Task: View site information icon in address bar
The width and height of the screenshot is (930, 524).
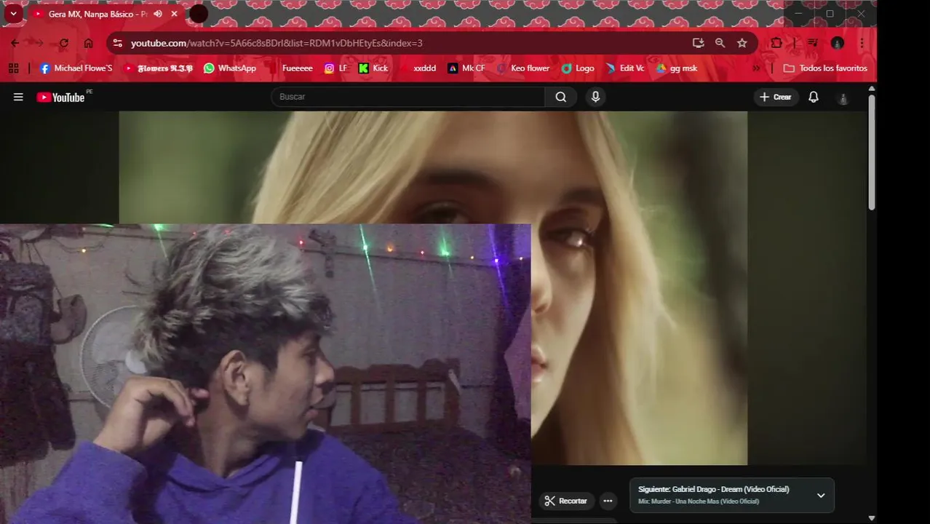Action: coord(118,43)
